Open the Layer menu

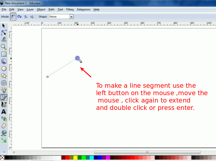tap(30, 9)
